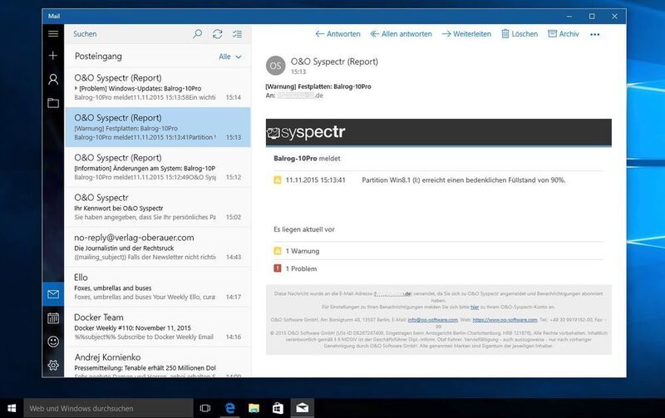Click Antworten reply button
665x418 pixels.
coord(337,34)
